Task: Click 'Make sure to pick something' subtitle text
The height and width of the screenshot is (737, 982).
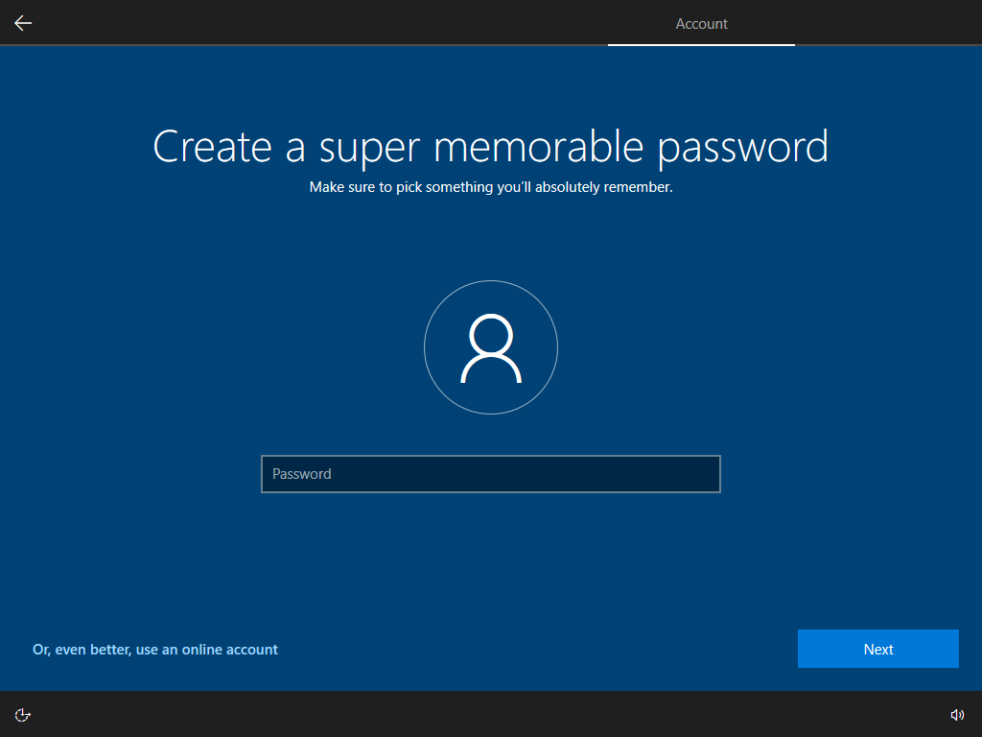Action: (491, 187)
